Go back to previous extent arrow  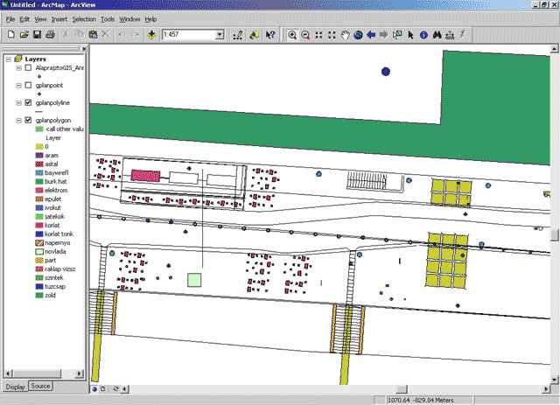click(371, 35)
